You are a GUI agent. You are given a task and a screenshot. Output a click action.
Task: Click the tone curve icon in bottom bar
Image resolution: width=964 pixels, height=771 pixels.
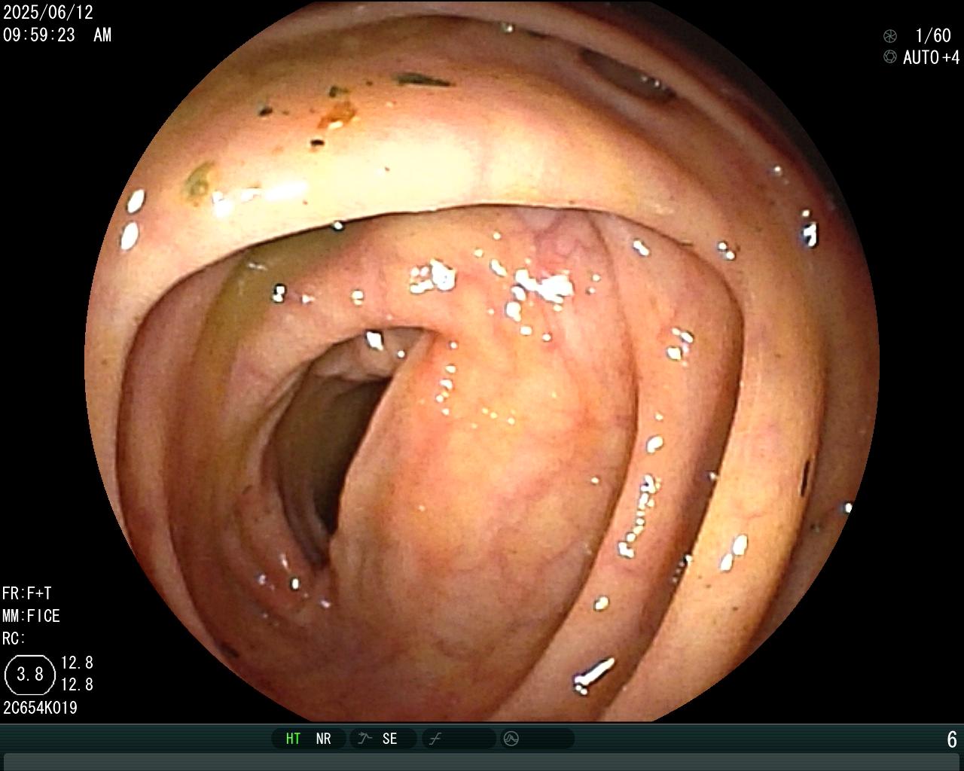click(435, 739)
